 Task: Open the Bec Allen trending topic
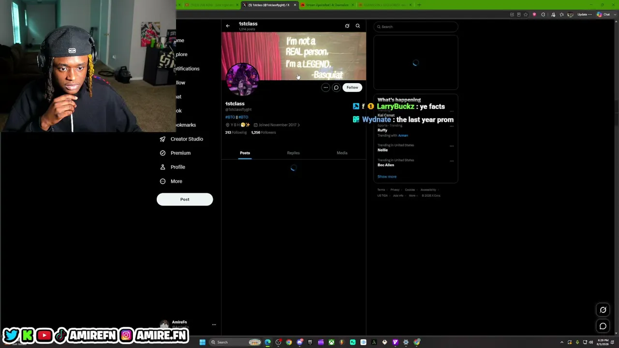click(x=386, y=165)
